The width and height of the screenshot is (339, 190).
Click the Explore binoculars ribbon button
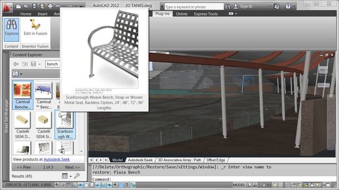pyautogui.click(x=12, y=30)
